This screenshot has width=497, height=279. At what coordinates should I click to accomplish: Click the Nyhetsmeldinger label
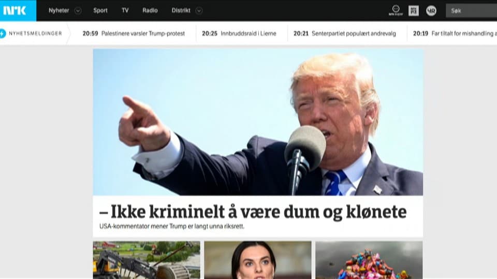click(x=35, y=33)
